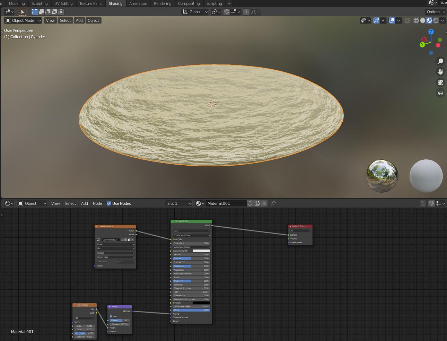Open the object visibility and selectability menu

tap(365, 20)
